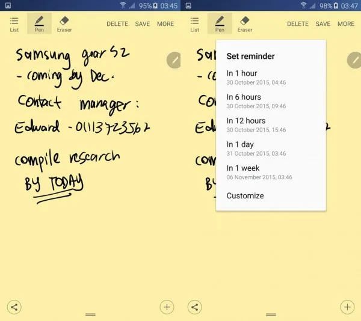Screen dimensions: 361x321
Task: Select the Eraser tool in right screen
Action: pos(245,25)
